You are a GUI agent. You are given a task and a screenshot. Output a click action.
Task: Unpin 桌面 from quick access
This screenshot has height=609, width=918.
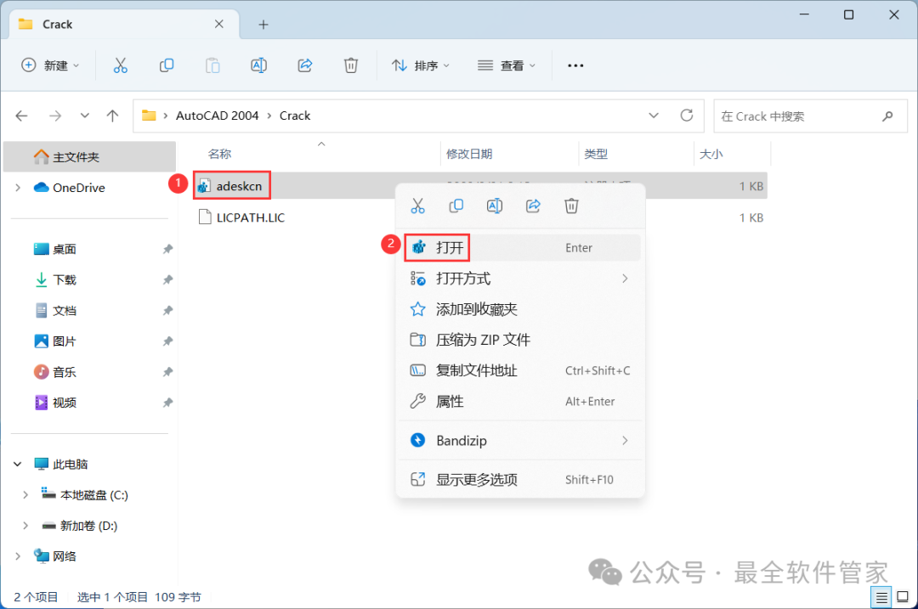167,249
